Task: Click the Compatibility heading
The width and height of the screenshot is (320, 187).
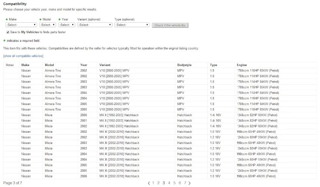Action: pos(15,4)
